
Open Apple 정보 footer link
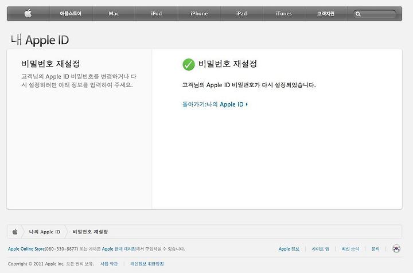289,249
